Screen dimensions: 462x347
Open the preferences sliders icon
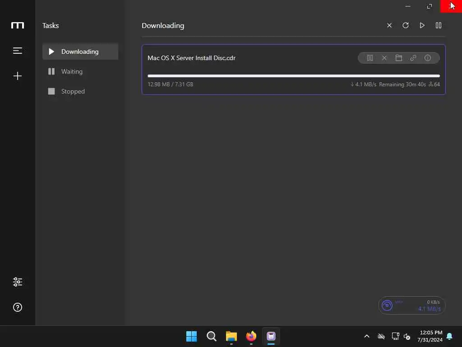(18, 282)
